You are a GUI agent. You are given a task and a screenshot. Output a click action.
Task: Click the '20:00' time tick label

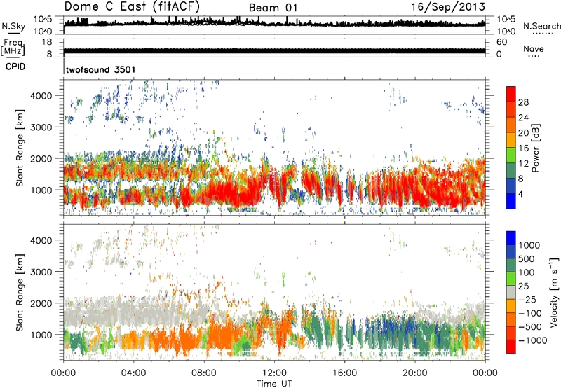pos(415,373)
